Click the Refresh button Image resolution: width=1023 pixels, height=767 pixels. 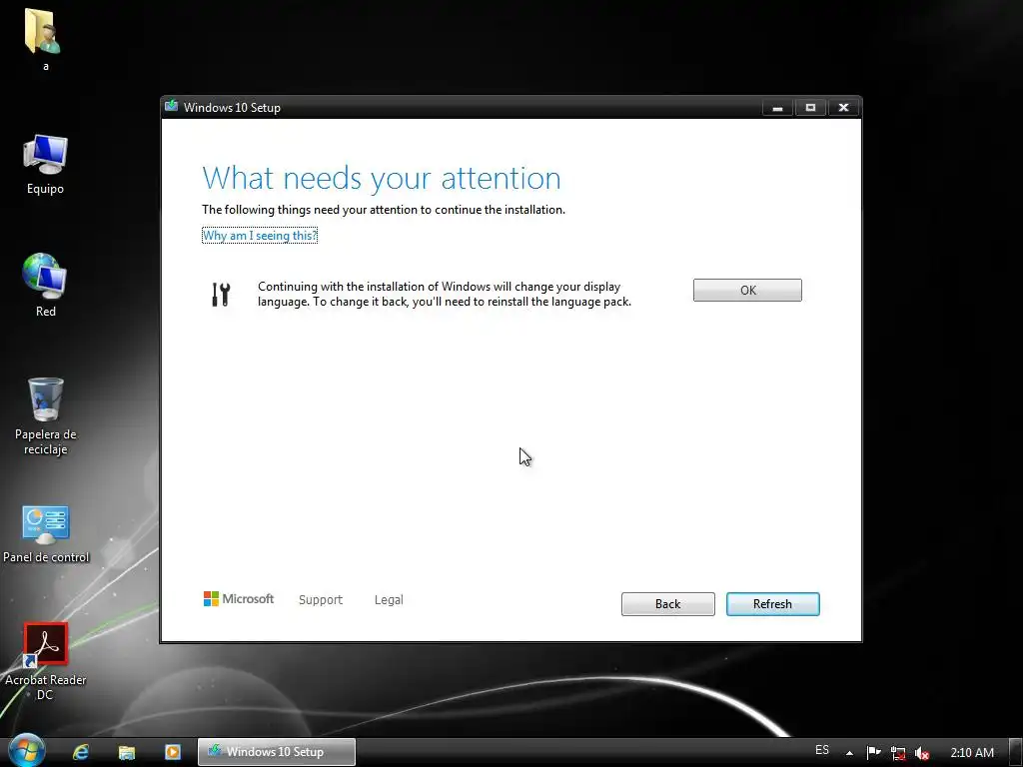click(x=772, y=604)
